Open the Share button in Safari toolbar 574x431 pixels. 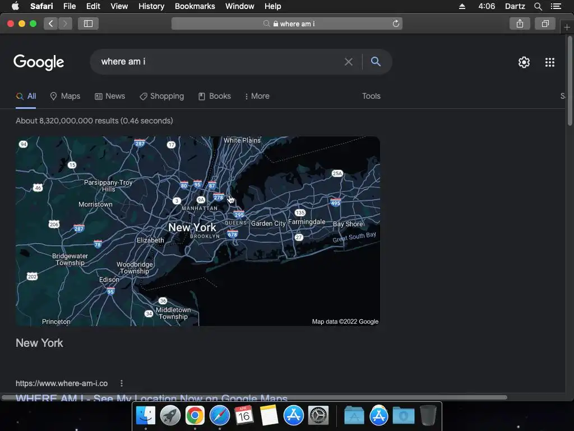[520, 24]
